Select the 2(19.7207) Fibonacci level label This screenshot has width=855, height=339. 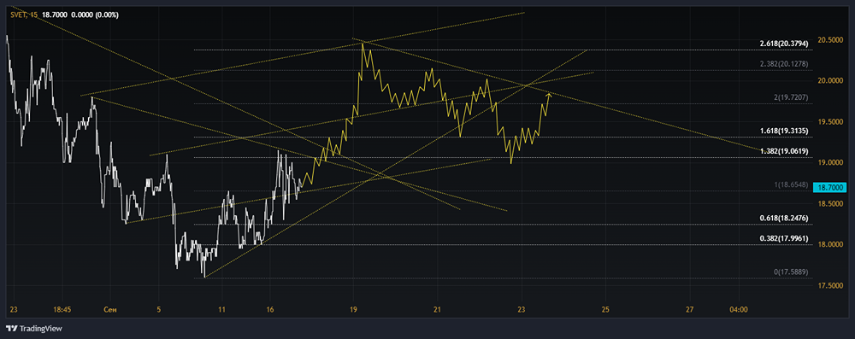(791, 98)
